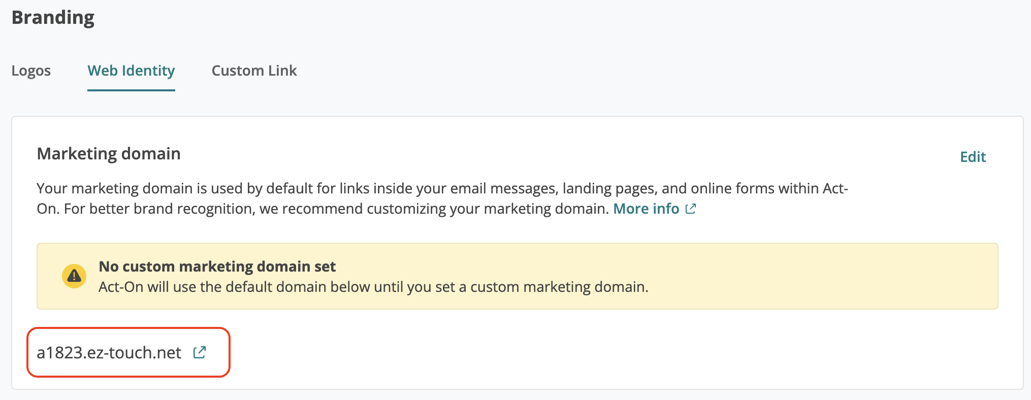Select the Web Identity tab
Viewport: 1031px width, 400px height.
pyautogui.click(x=131, y=71)
